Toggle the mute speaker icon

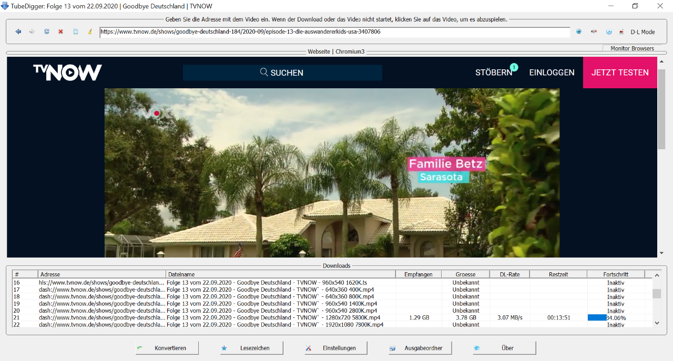(x=594, y=32)
